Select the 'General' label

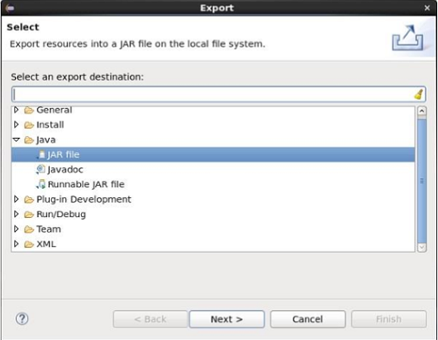pos(55,111)
